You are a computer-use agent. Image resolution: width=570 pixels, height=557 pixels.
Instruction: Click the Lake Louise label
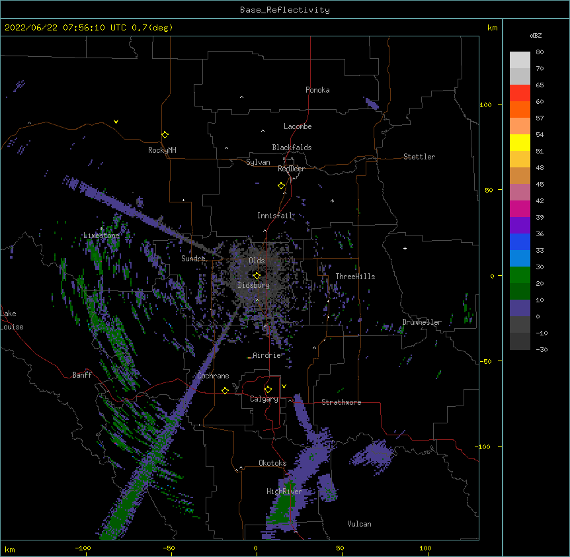point(12,320)
